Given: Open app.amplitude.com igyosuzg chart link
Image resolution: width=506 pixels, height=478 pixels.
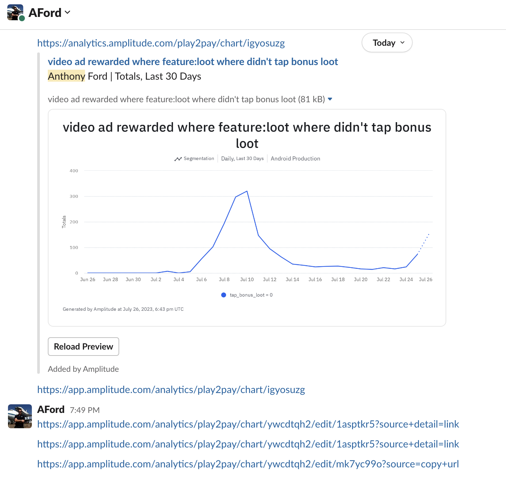Looking at the screenshot, I should [x=171, y=390].
